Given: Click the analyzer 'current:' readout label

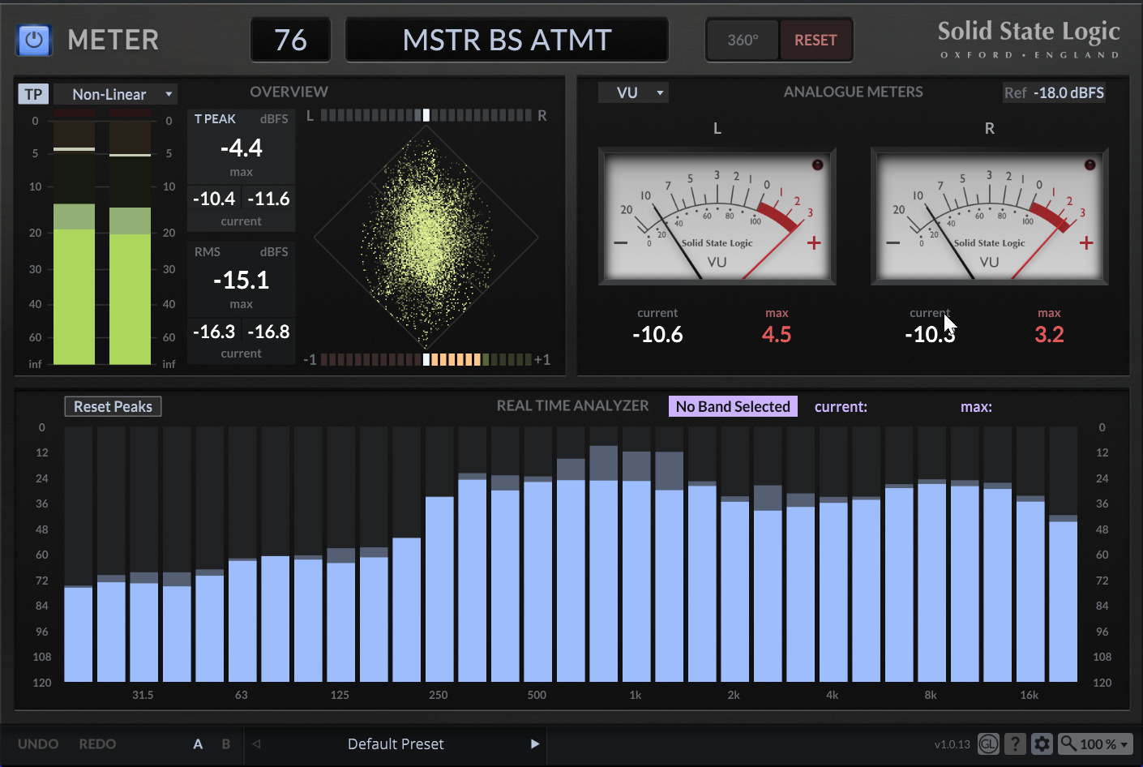Looking at the screenshot, I should click(x=841, y=407).
